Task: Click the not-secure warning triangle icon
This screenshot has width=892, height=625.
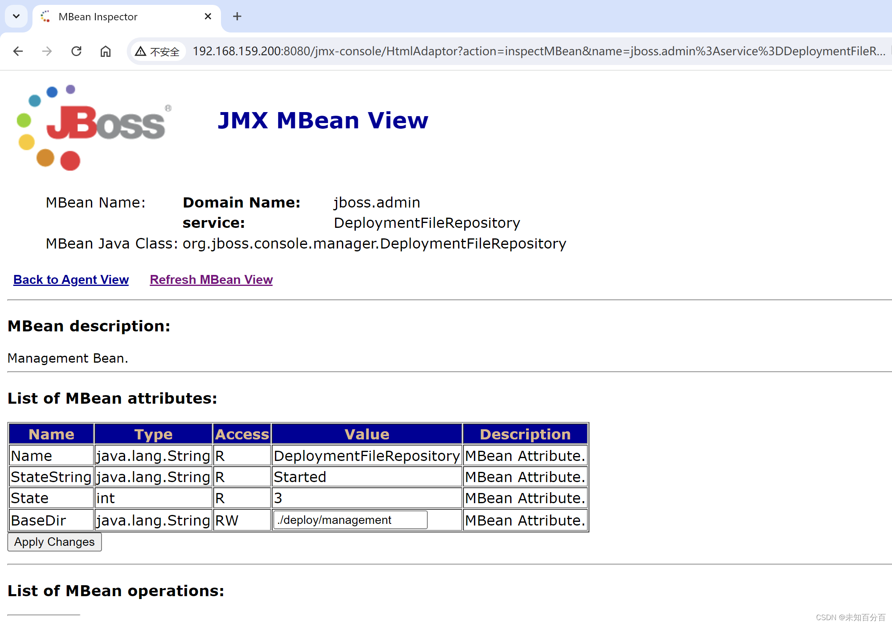Action: tap(141, 51)
